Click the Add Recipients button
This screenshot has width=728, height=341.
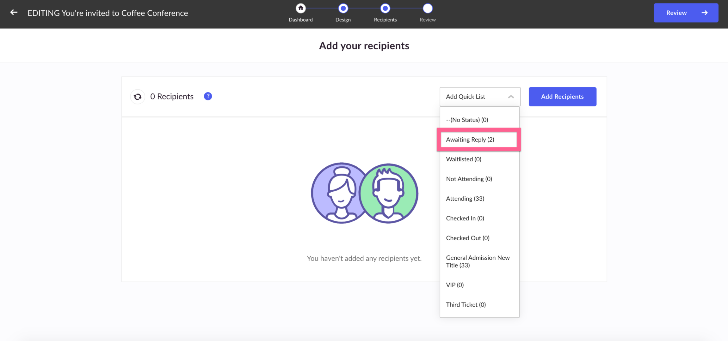pos(562,97)
